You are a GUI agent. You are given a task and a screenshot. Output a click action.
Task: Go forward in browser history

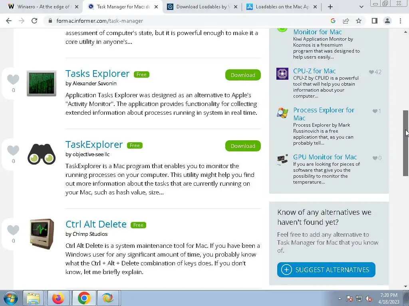22,21
